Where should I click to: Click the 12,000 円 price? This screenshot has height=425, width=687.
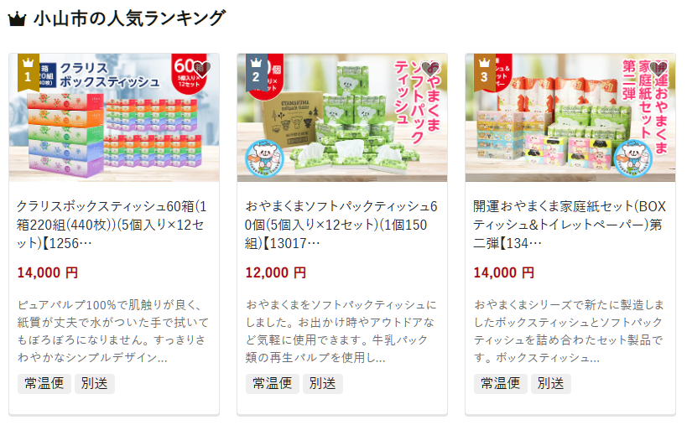tap(276, 272)
